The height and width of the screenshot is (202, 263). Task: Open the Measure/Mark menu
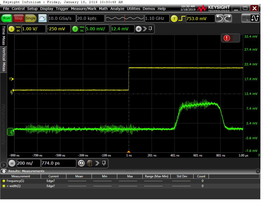[83, 9]
